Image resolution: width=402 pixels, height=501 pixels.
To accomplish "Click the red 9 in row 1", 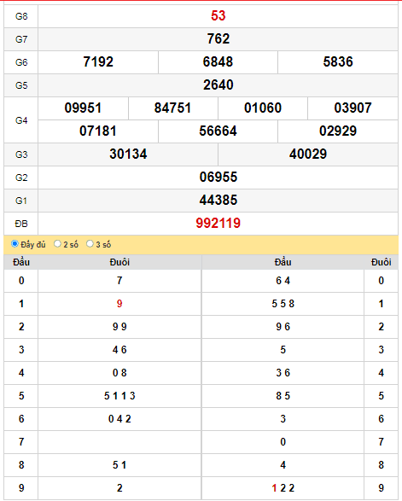I will click(x=119, y=304).
